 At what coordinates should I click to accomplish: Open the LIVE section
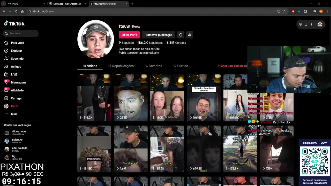pyautogui.click(x=11, y=74)
